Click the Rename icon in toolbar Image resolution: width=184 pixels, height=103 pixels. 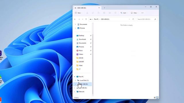(104, 13)
